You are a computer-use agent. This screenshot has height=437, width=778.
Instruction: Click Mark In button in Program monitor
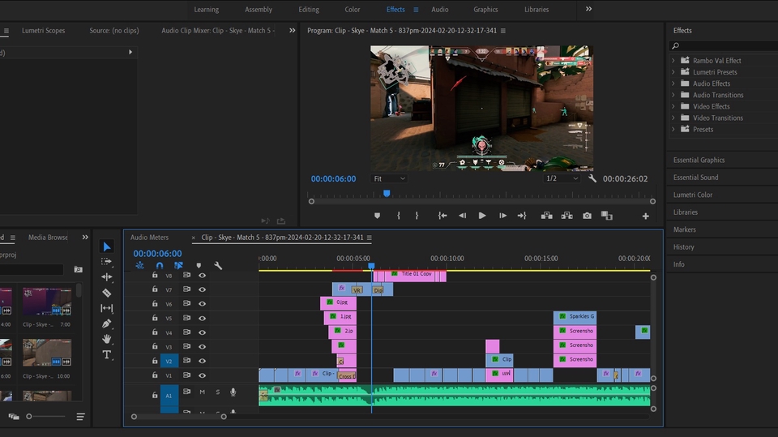[399, 216]
